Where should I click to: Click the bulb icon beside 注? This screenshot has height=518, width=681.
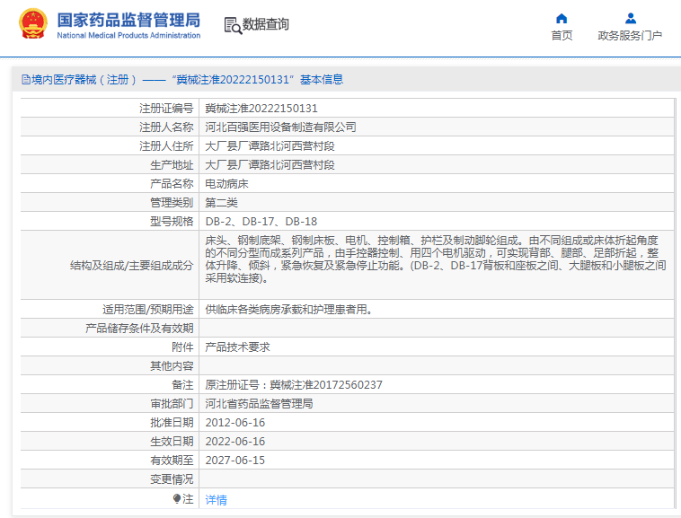click(177, 499)
